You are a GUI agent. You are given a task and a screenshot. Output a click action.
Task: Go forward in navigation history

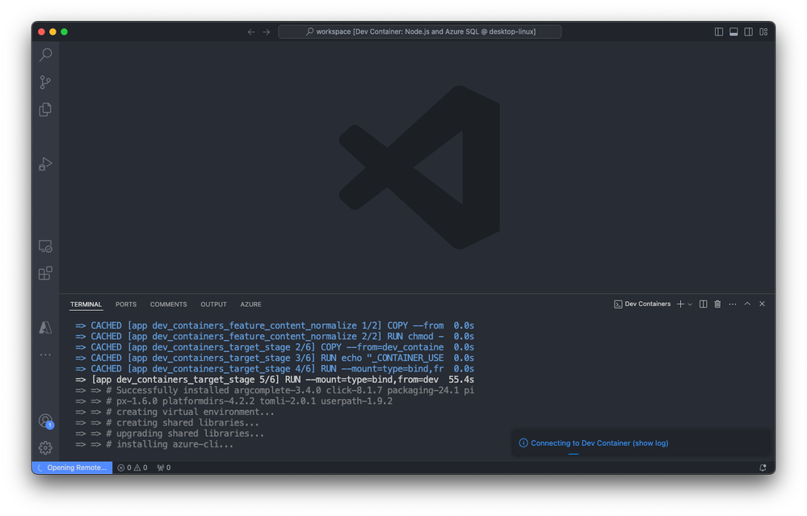266,31
